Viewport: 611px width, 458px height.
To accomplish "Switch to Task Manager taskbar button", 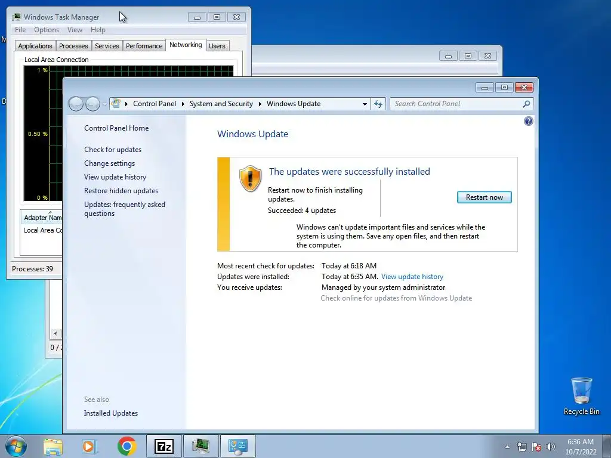I will tap(200, 446).
